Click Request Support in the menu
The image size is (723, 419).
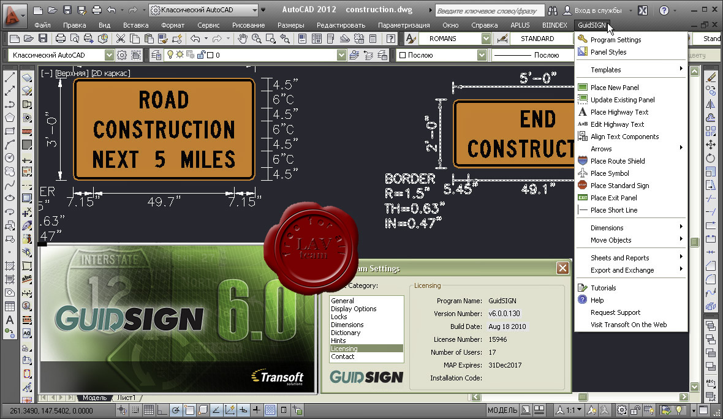[x=615, y=312]
